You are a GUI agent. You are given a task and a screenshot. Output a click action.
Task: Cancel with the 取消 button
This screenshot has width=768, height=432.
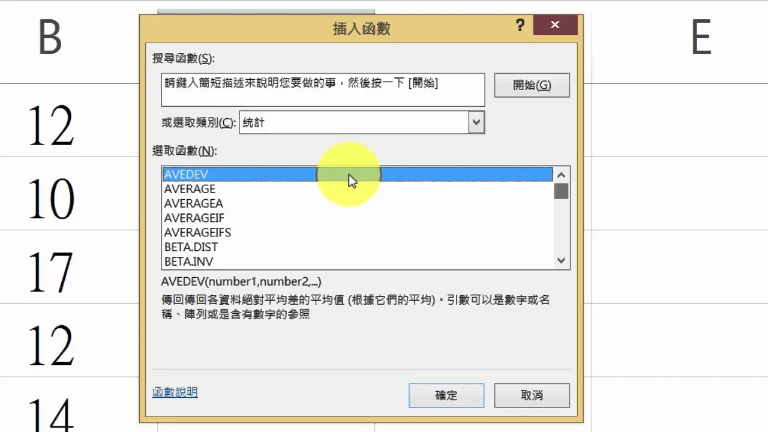click(532, 395)
